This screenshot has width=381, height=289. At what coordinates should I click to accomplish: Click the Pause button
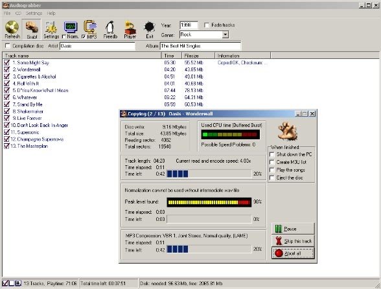[293, 229]
